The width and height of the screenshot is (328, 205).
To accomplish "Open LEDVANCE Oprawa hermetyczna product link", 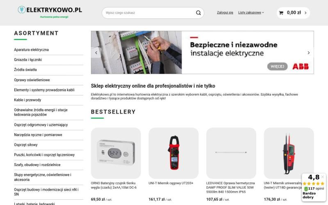I will tap(230, 187).
